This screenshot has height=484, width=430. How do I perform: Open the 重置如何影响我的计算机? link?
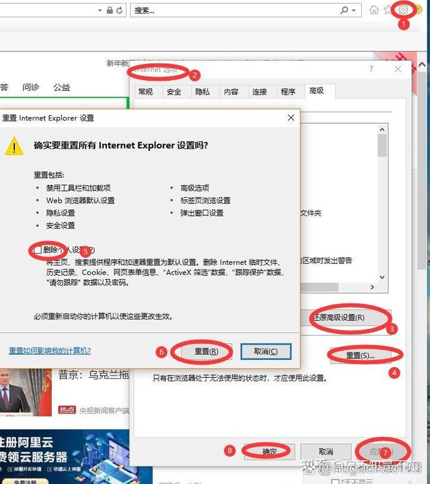coord(49,351)
